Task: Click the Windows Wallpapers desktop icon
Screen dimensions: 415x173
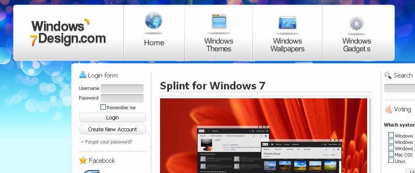Action: [288, 22]
